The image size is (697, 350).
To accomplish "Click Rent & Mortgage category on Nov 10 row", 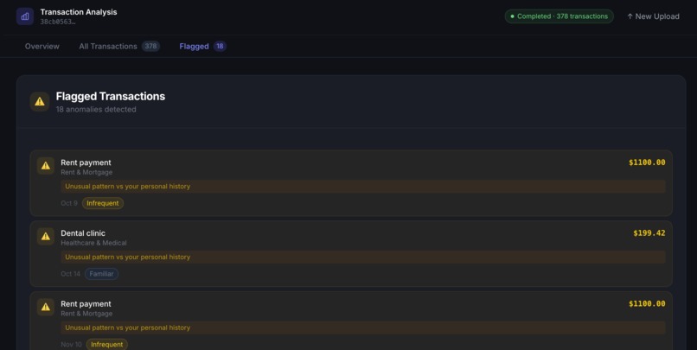I will pos(86,314).
